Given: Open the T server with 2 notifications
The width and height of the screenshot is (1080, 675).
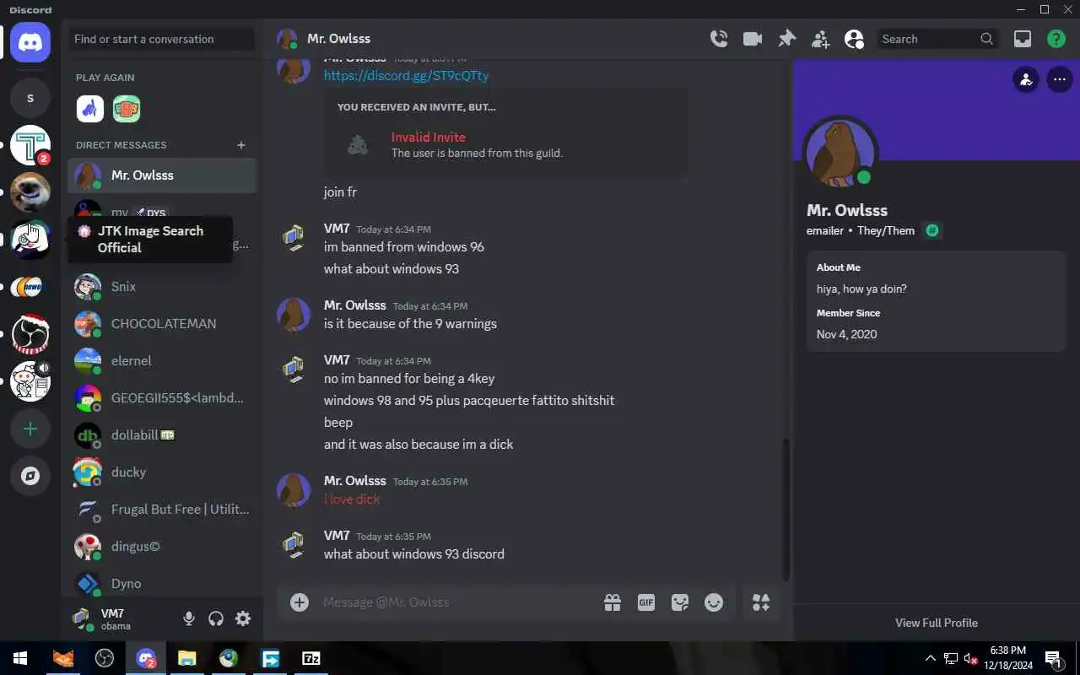Looking at the screenshot, I should coord(30,146).
